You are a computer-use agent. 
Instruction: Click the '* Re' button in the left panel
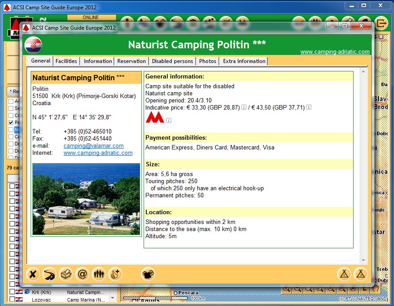(13, 91)
